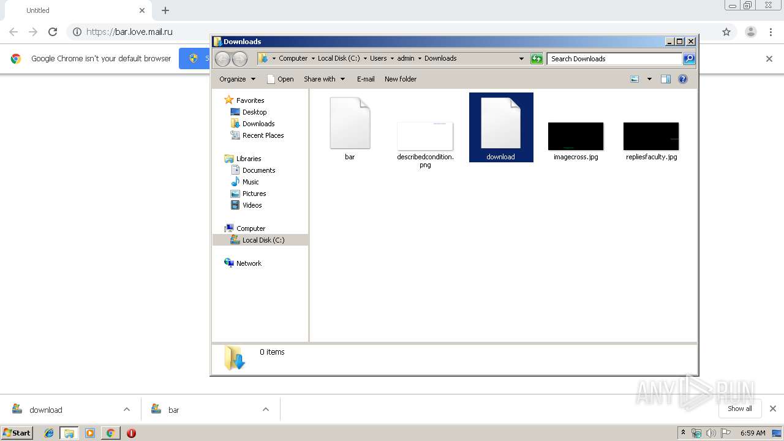
Task: Launch Internet Explorer from taskbar
Action: [x=49, y=433]
